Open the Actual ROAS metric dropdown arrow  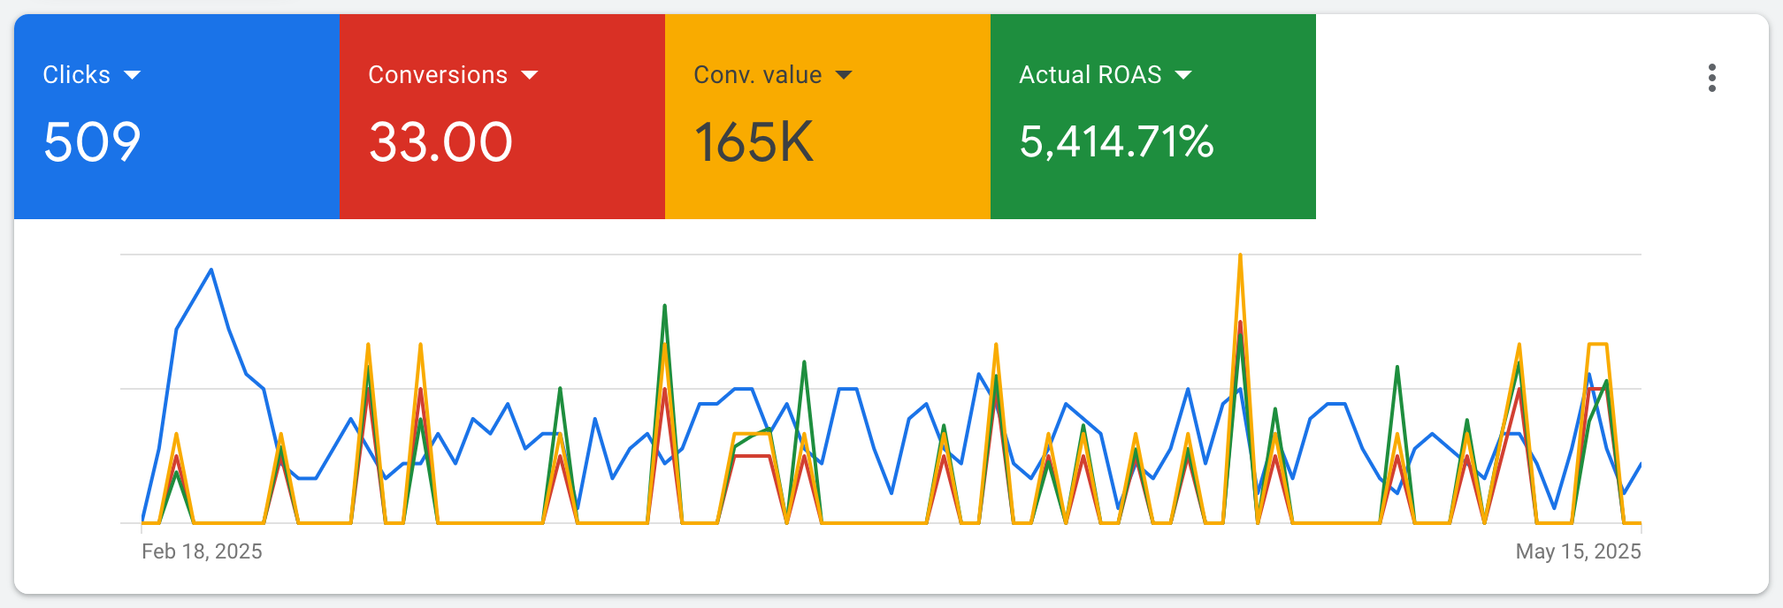(x=1183, y=75)
